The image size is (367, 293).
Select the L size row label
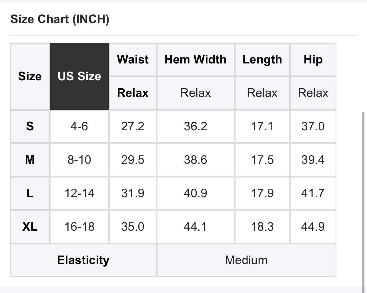pos(30,193)
